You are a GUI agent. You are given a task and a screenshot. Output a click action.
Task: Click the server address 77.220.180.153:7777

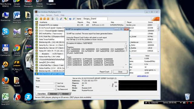click(89, 81)
